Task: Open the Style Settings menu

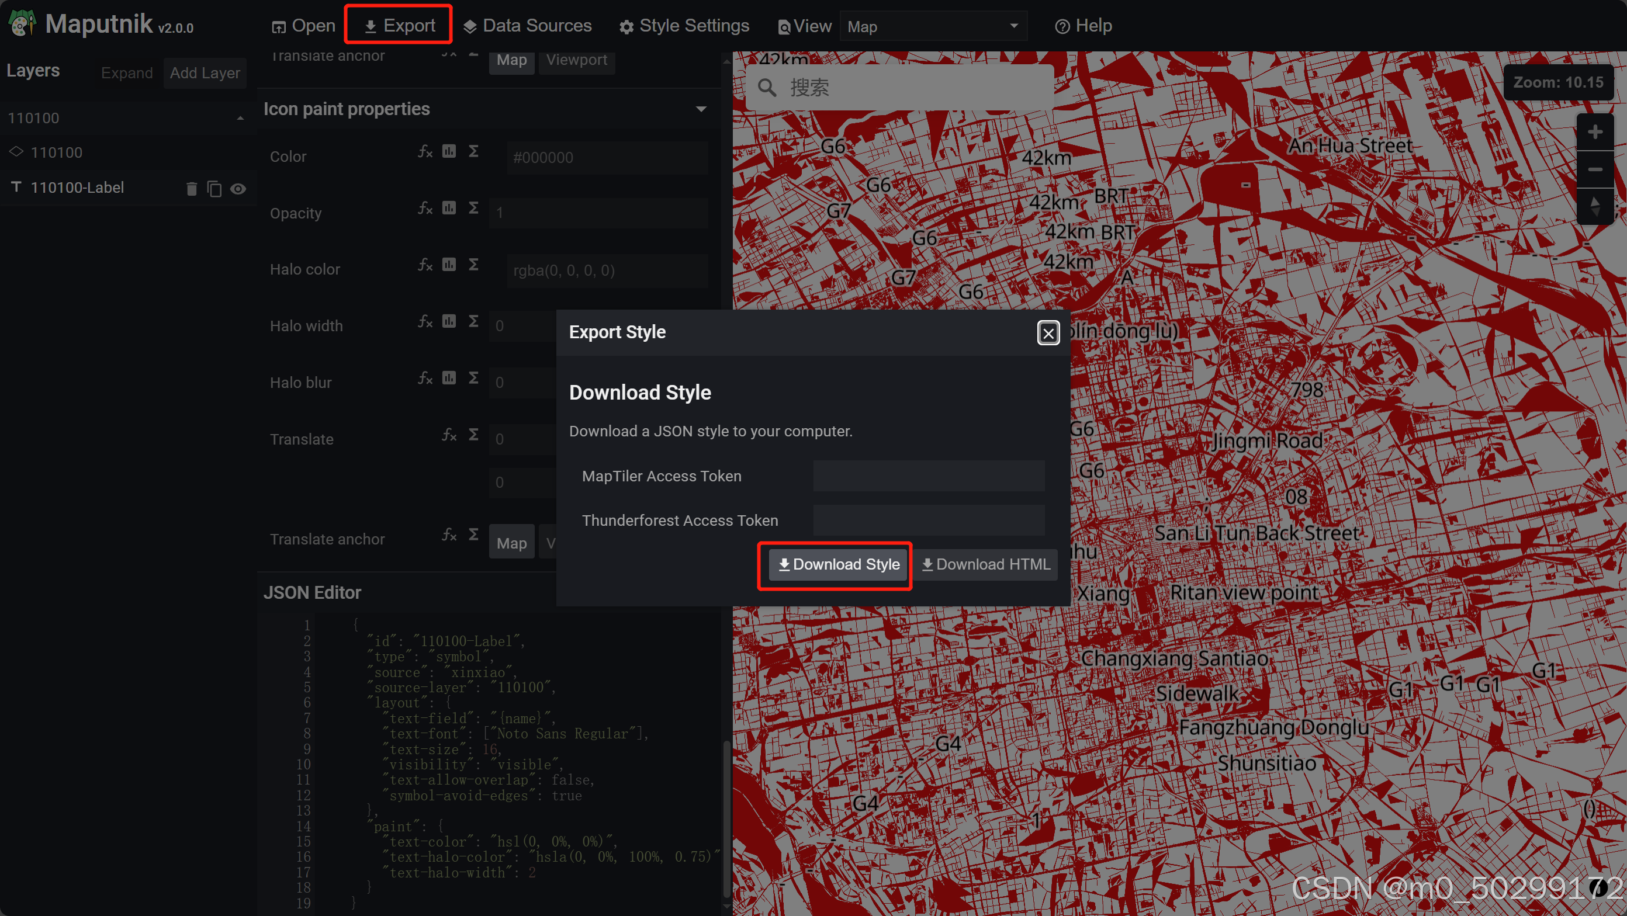Action: (684, 26)
